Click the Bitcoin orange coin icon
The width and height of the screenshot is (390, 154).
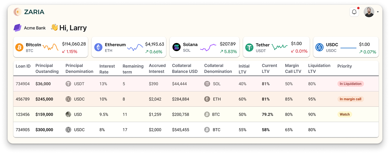click(x=19, y=47)
